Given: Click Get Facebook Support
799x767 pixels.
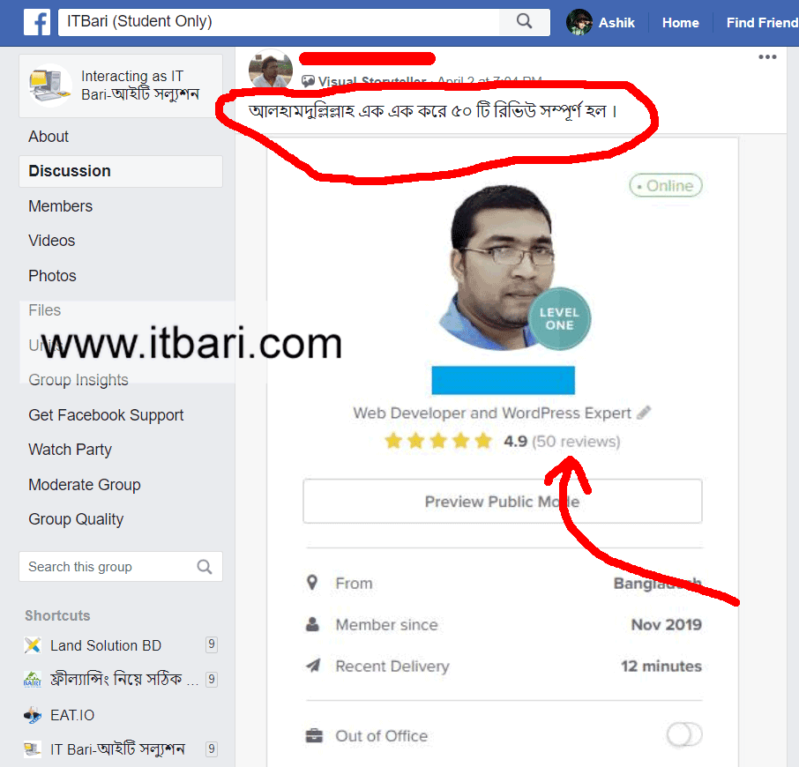Looking at the screenshot, I should tap(106, 415).
